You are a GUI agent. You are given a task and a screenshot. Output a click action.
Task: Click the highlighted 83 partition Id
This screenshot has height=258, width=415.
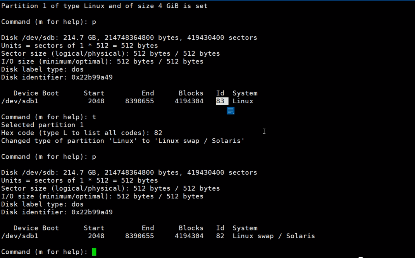[222, 101]
